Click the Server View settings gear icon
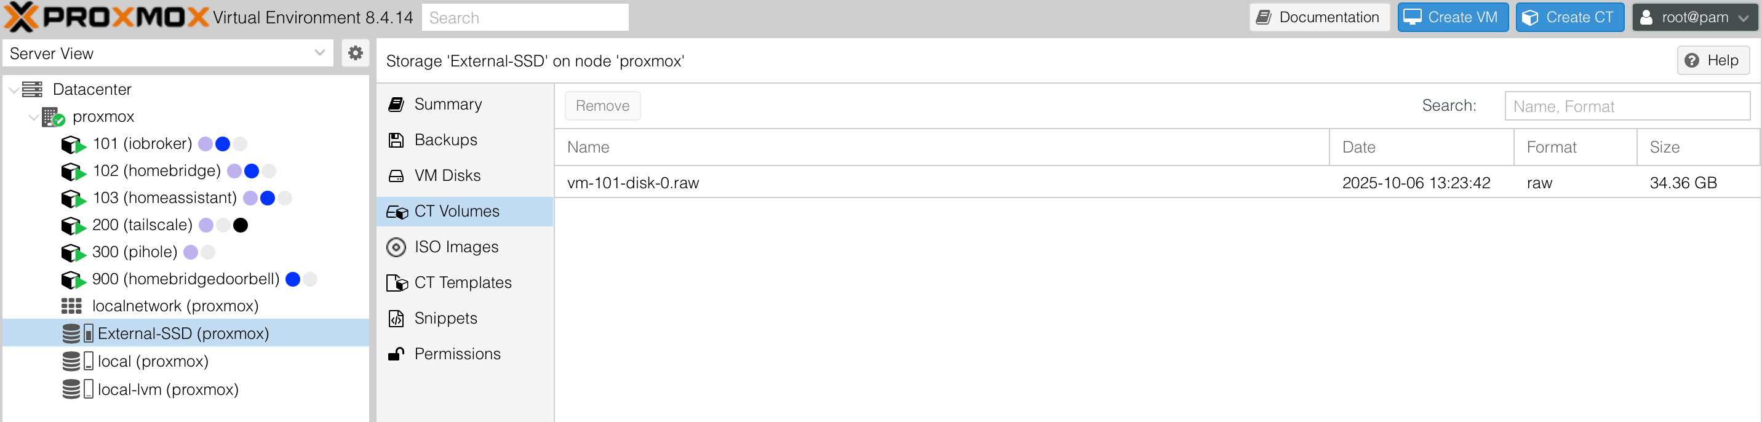The height and width of the screenshot is (422, 1762). coord(355,53)
